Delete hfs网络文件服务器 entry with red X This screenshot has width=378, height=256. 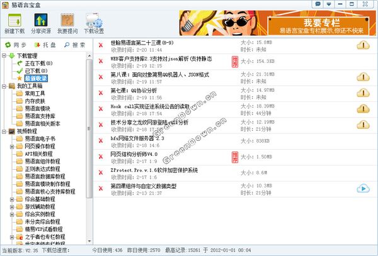coord(101,141)
